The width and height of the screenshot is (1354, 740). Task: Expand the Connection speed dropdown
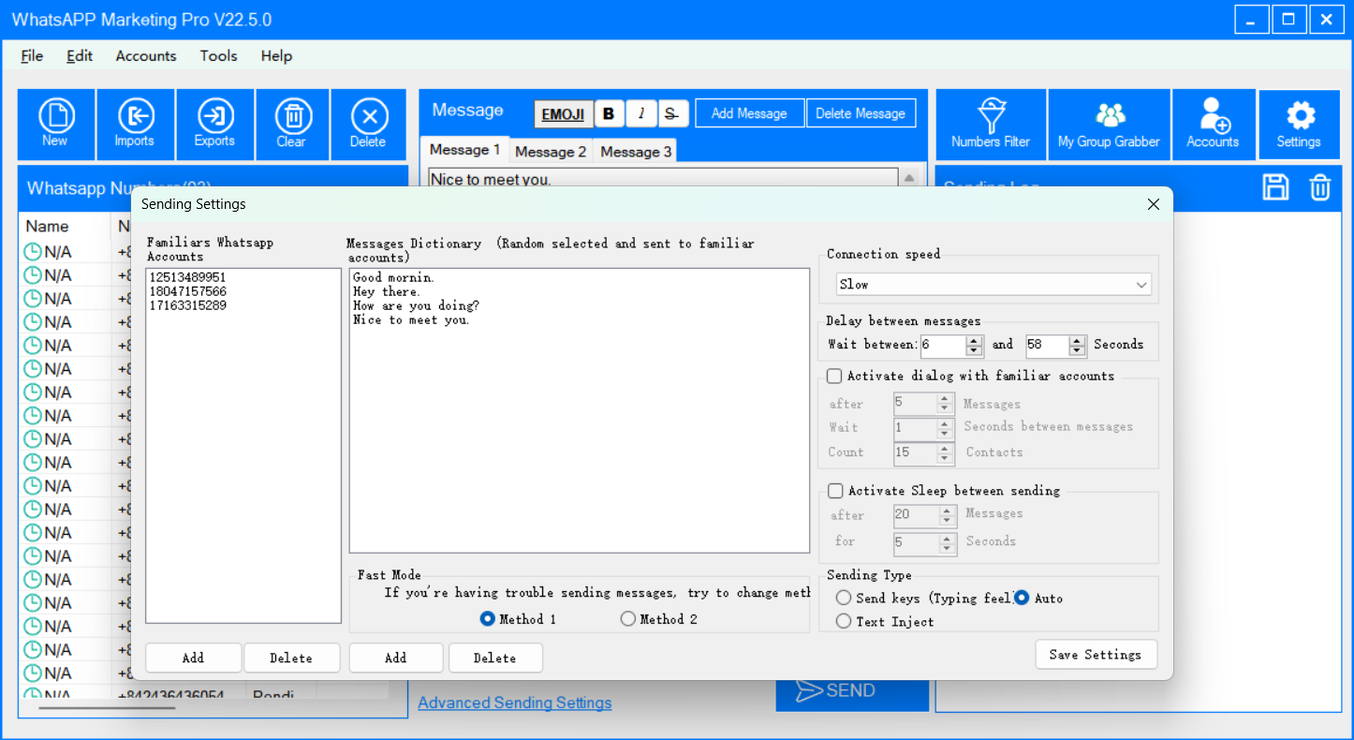pyautogui.click(x=1141, y=285)
